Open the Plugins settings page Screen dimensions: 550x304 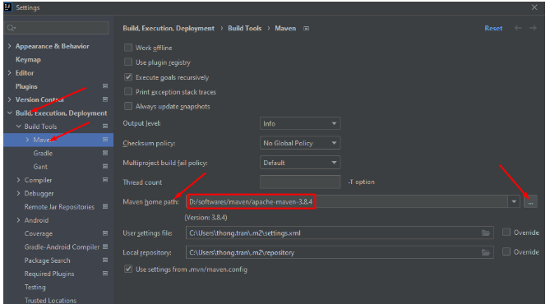pos(26,86)
